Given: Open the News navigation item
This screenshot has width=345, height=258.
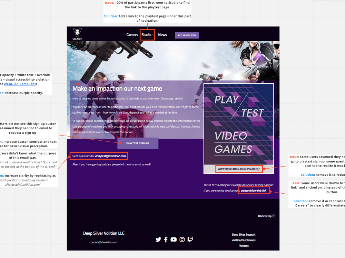Looking at the screenshot, I should [162, 35].
